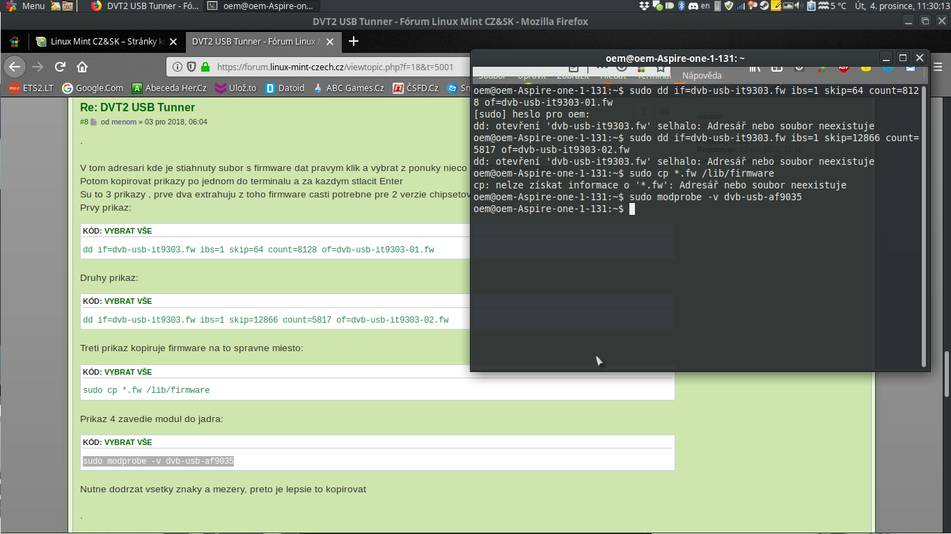The height and width of the screenshot is (534, 951).
Task: Open the Mint Menu launcher
Action: (x=25, y=6)
